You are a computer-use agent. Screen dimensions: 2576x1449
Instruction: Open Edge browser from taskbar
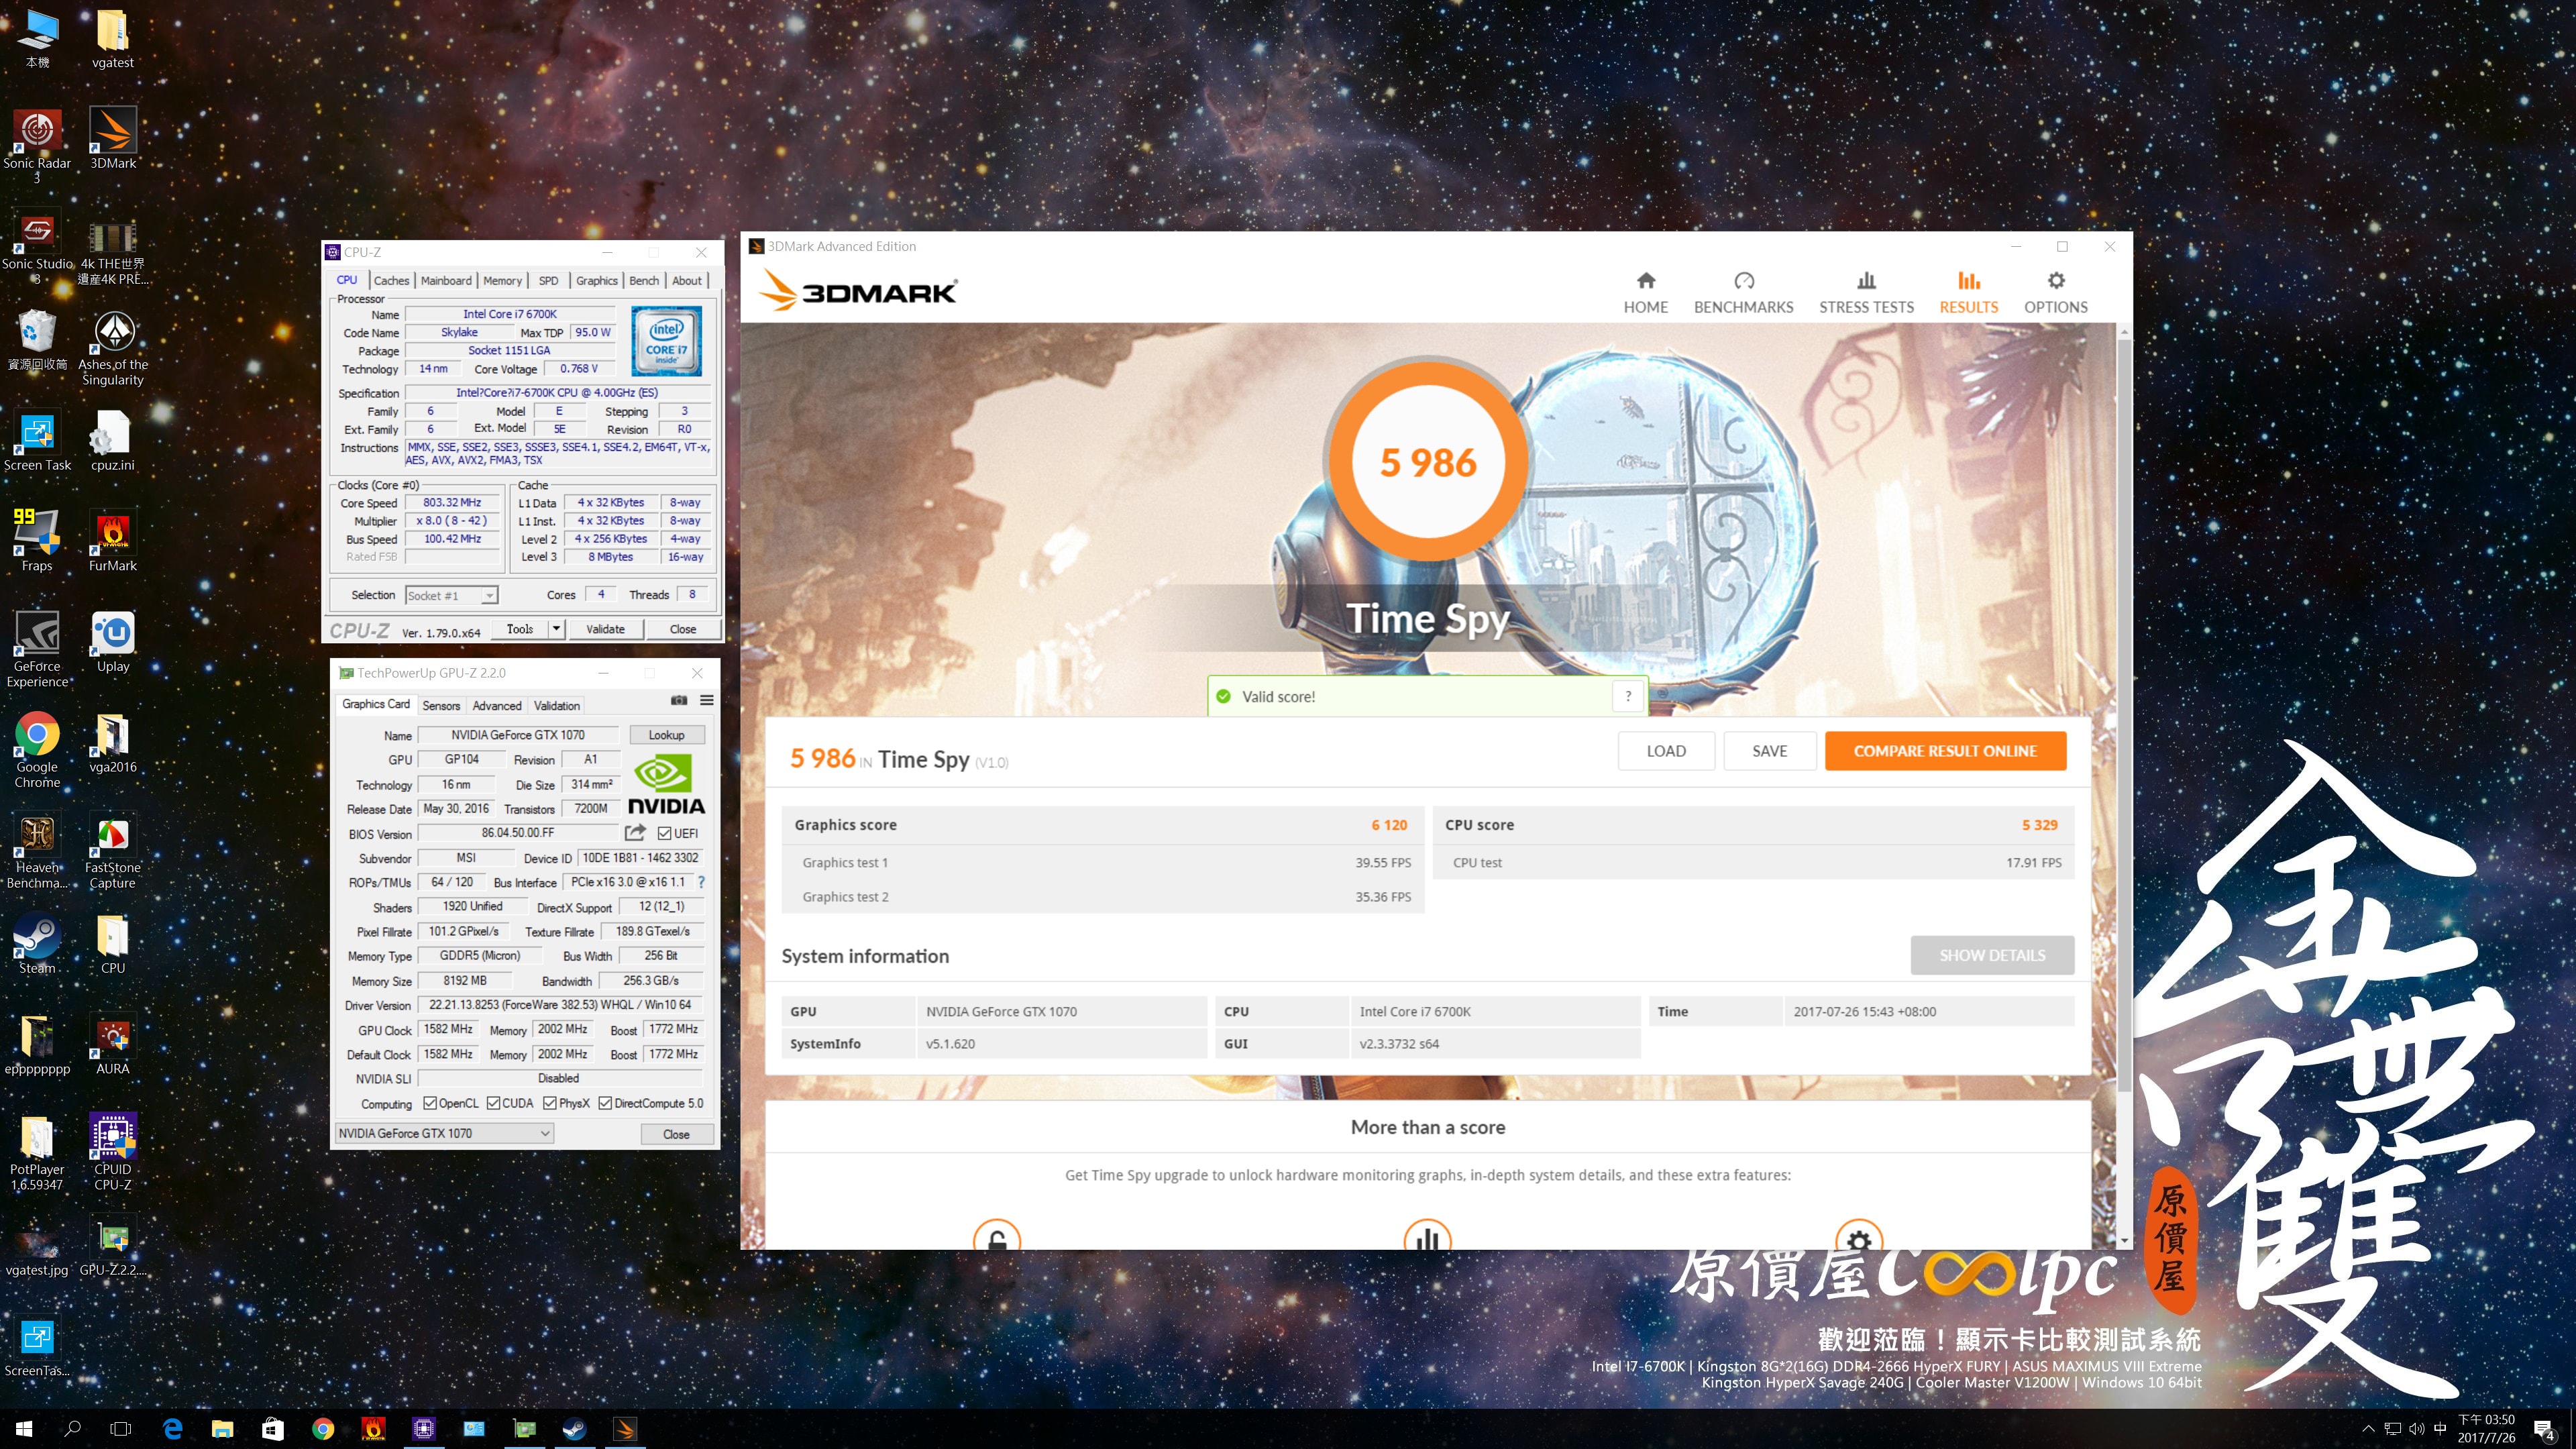tap(172, 1429)
